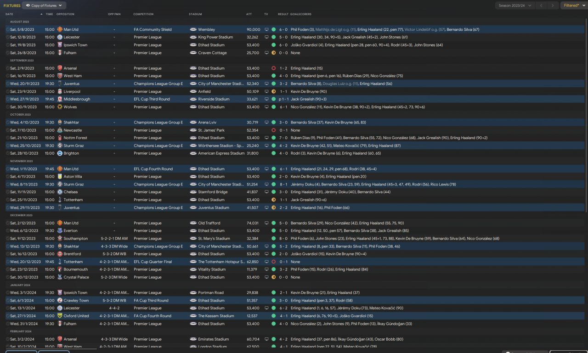Click the Brighton club badge
Screen dimensions: 588x353
tap(59, 153)
